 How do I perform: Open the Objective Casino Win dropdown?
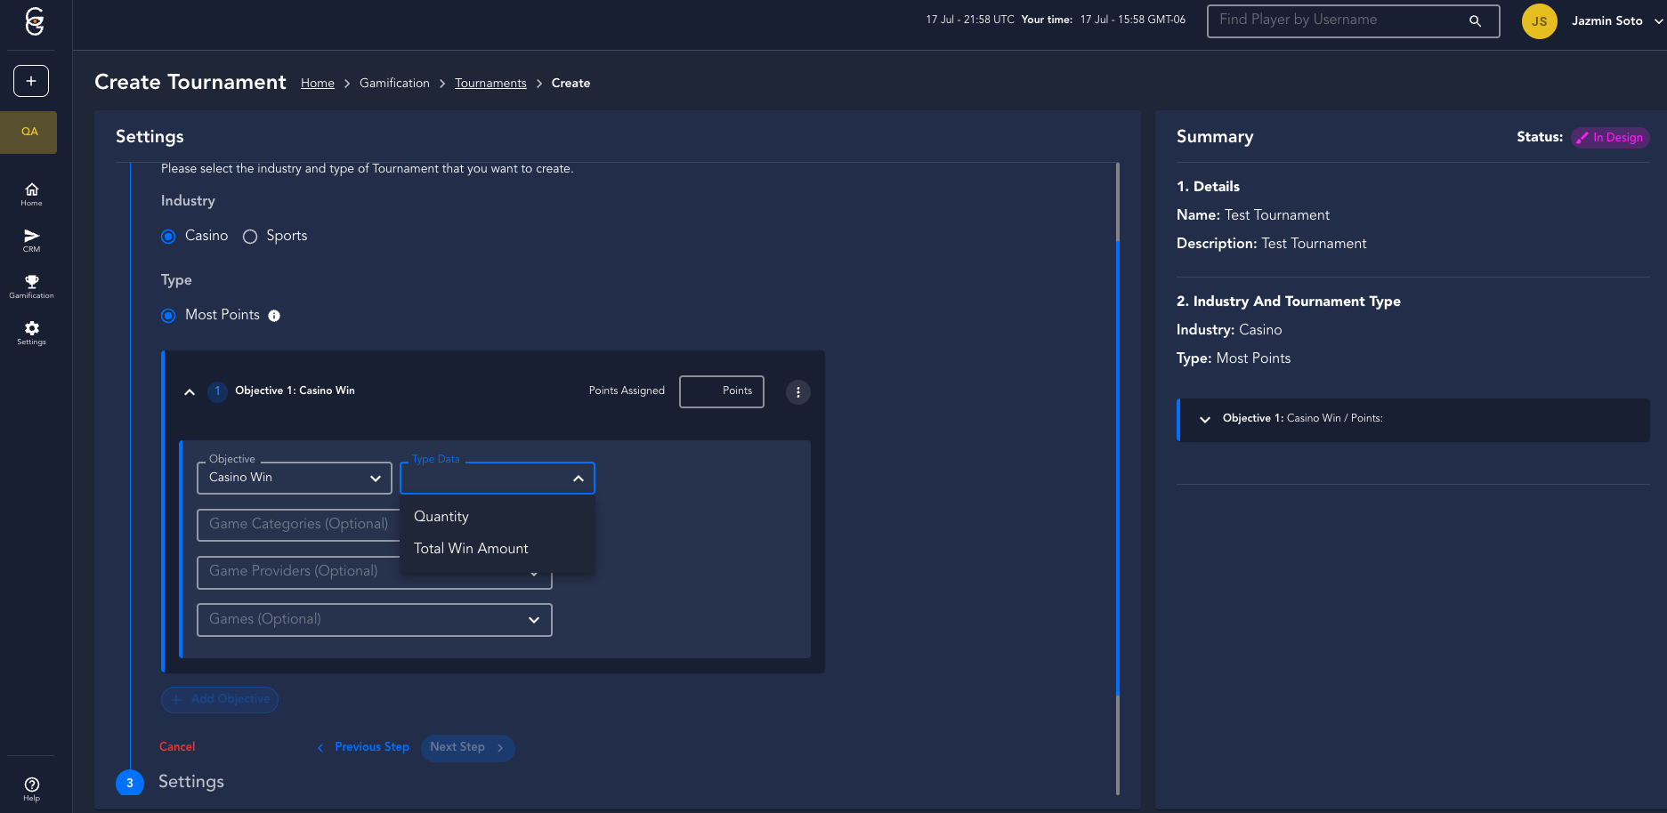294,479
